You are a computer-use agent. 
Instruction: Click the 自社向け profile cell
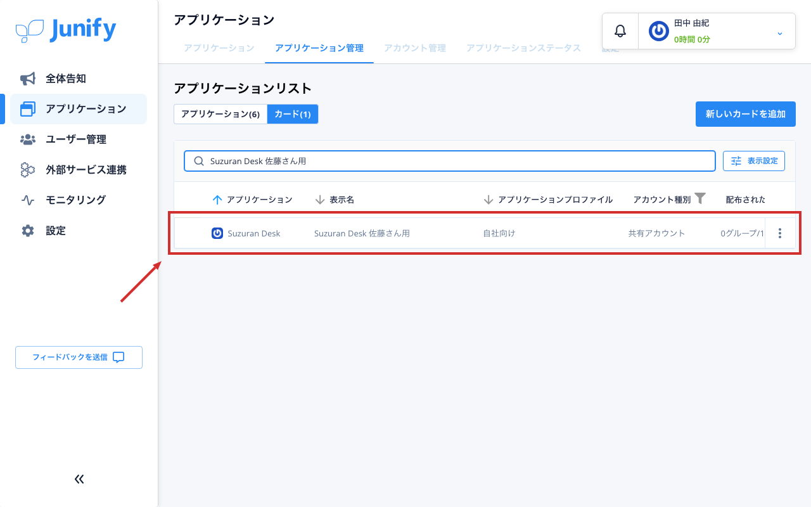[x=499, y=233]
